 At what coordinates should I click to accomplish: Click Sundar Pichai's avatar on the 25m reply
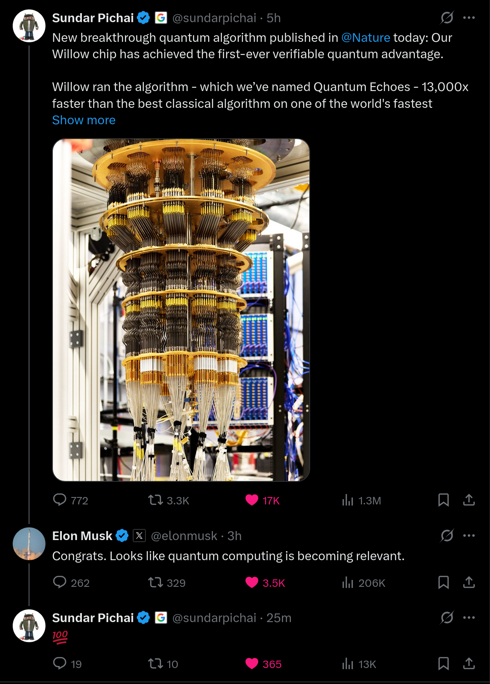[x=29, y=626]
